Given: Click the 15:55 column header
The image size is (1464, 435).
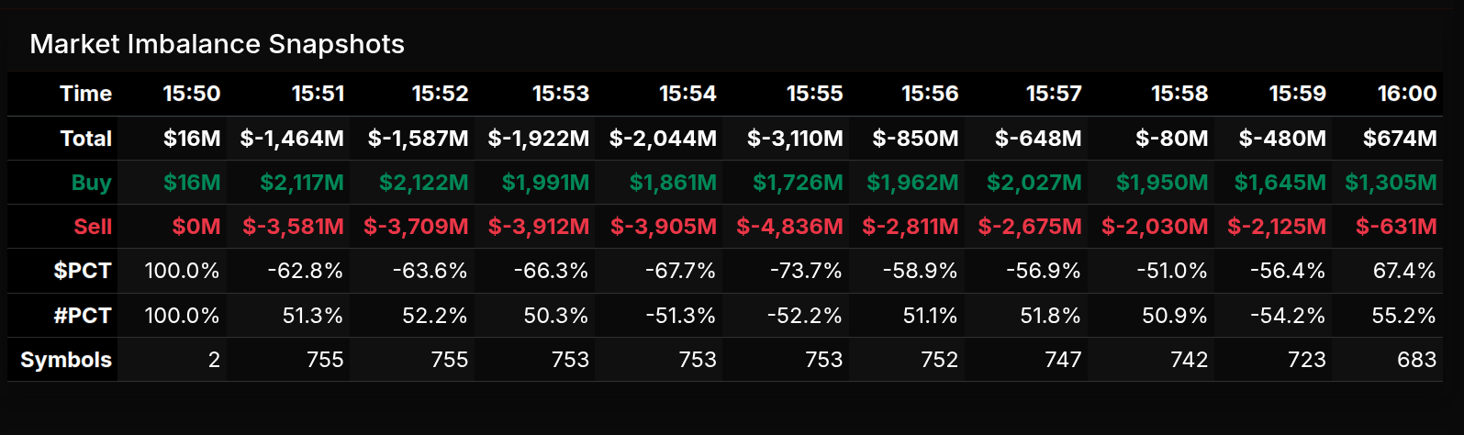Looking at the screenshot, I should coord(814,94).
